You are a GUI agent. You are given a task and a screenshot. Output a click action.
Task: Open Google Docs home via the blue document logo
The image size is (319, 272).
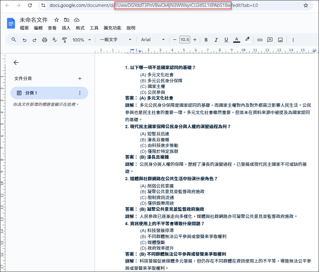tap(11, 23)
